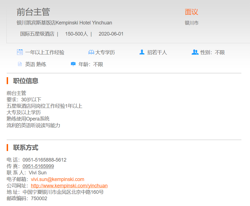Image resolution: width=250 pixels, height=206 pixels.
Task: Click the two-person gender icon
Action: 195,52
